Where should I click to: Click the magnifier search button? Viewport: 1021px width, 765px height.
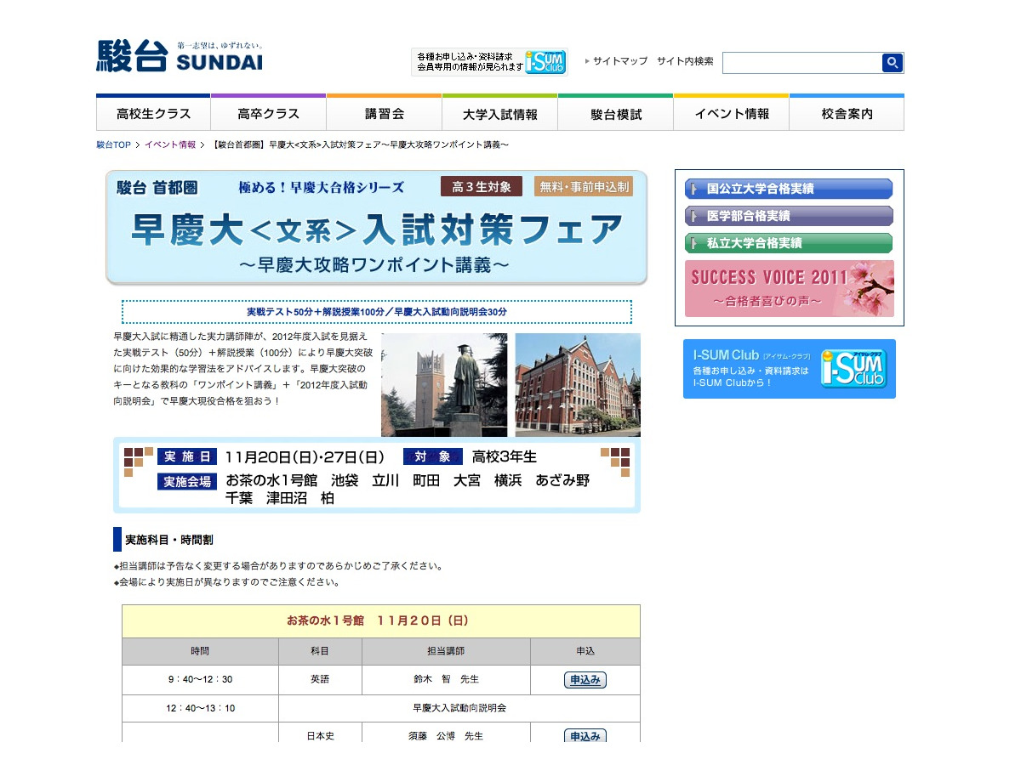[893, 62]
